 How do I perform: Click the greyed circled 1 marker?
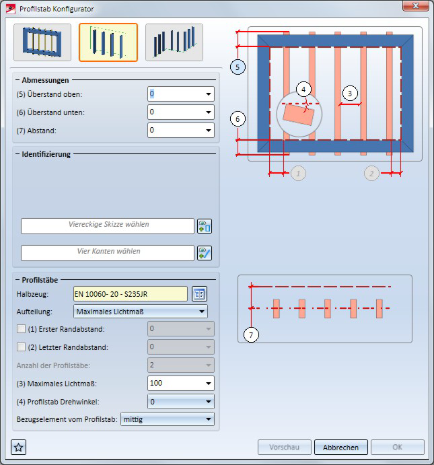point(298,173)
